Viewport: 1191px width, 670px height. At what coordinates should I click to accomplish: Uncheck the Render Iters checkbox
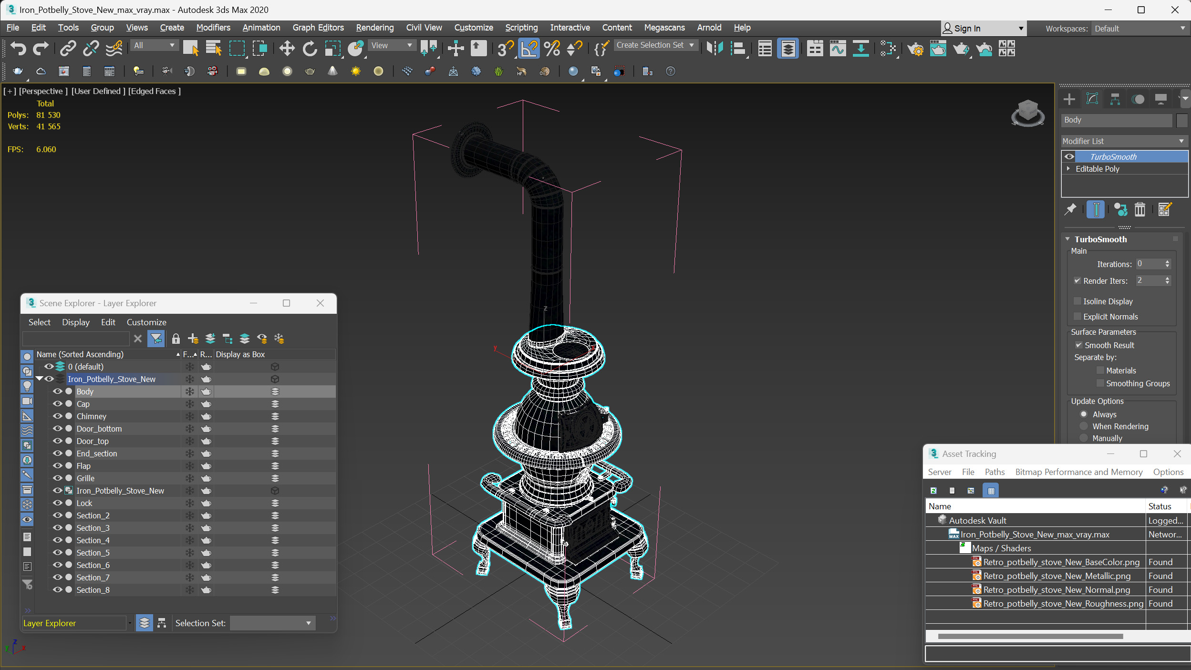tap(1077, 280)
